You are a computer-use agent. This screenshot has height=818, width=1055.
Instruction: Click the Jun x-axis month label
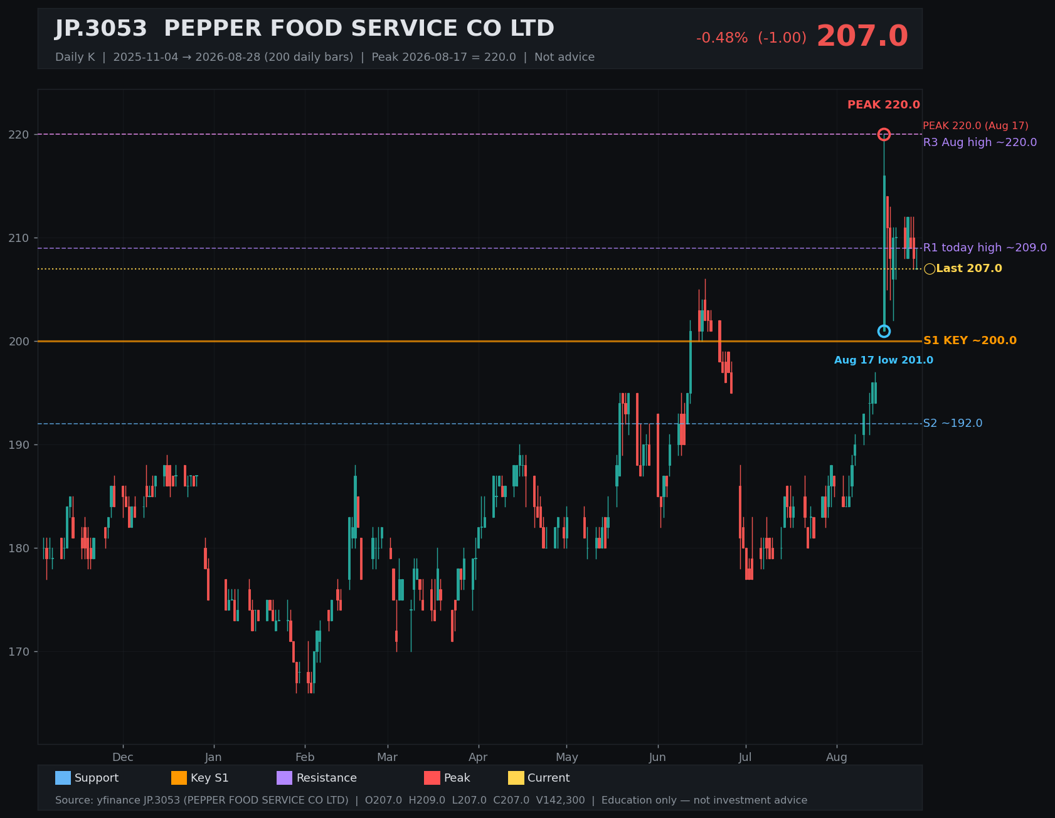point(657,757)
